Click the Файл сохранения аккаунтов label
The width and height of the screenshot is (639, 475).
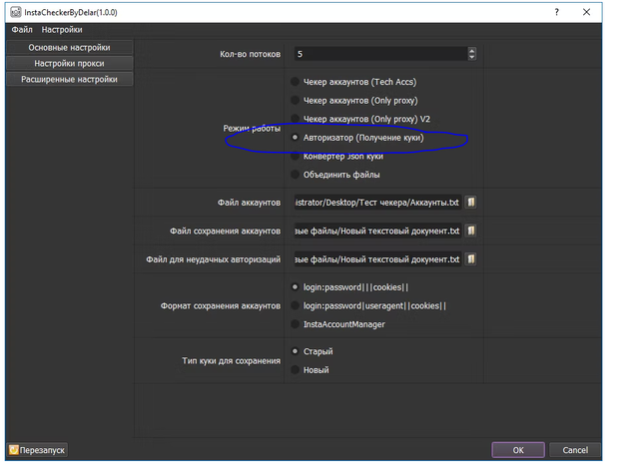click(225, 231)
